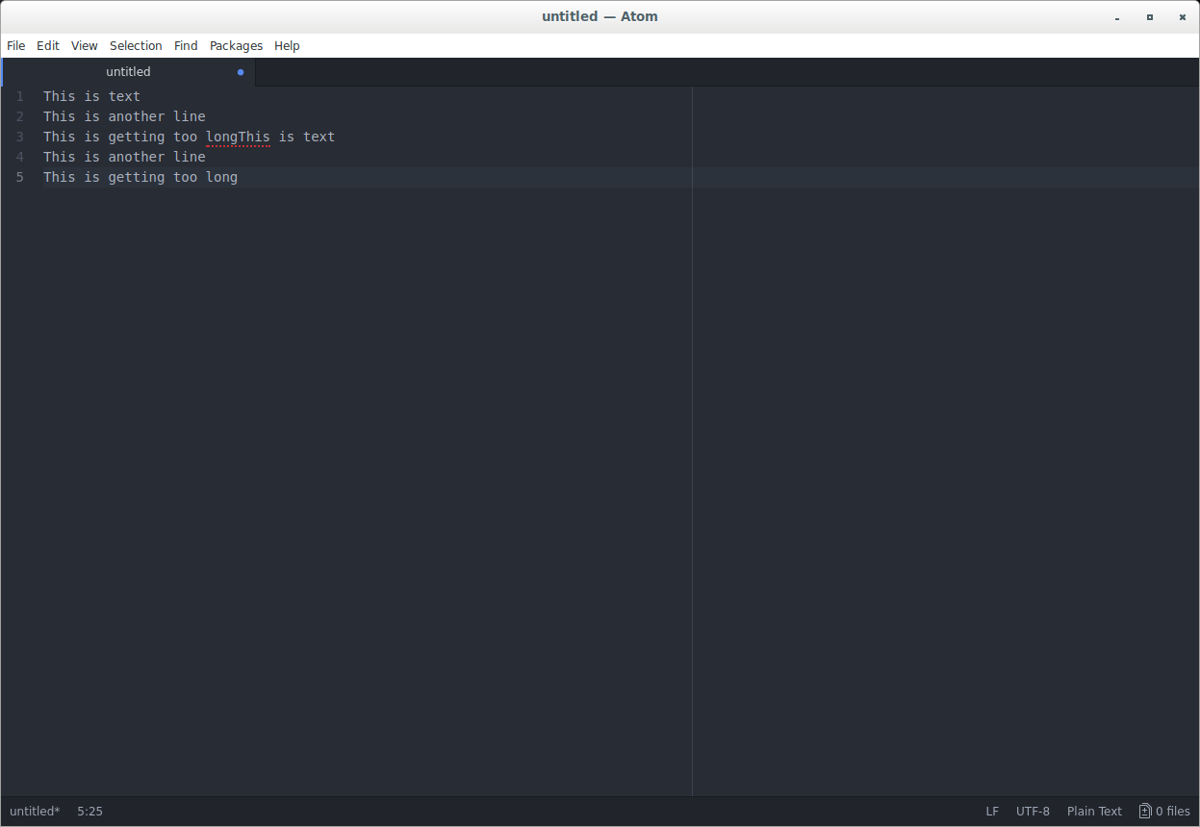This screenshot has height=827, width=1200.
Task: Open the Packages menu
Action: tap(236, 45)
